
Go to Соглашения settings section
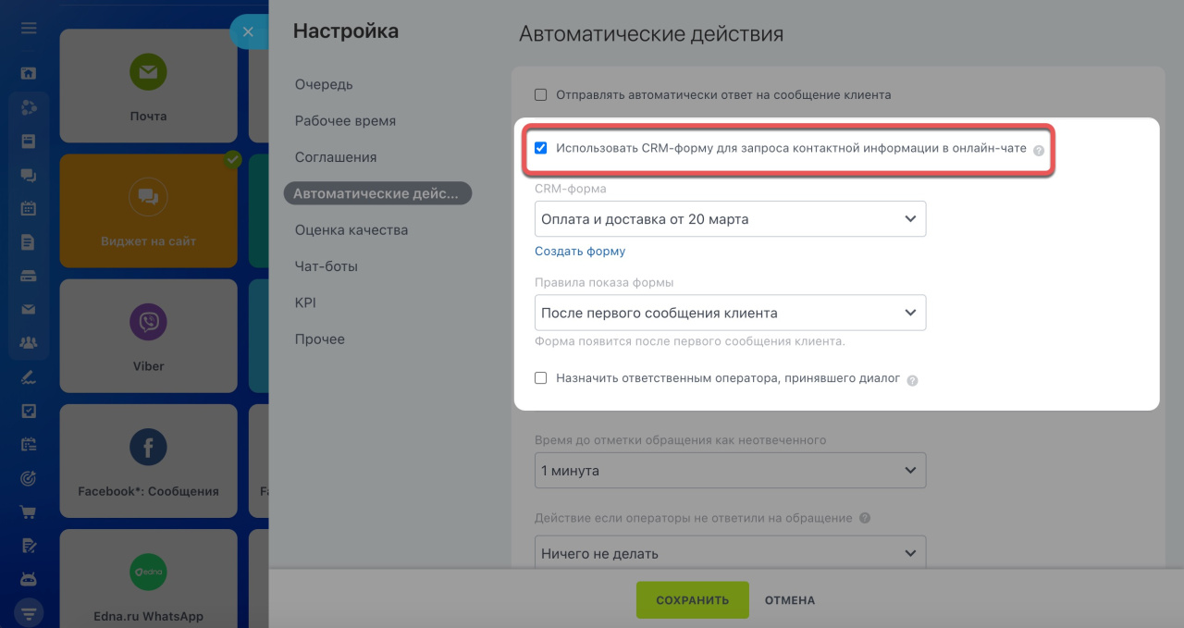click(x=336, y=157)
